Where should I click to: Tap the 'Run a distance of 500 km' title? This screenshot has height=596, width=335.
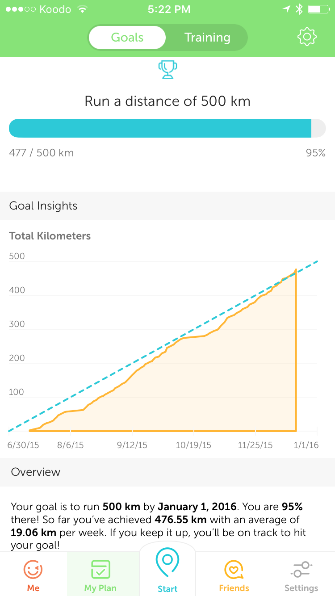167,101
